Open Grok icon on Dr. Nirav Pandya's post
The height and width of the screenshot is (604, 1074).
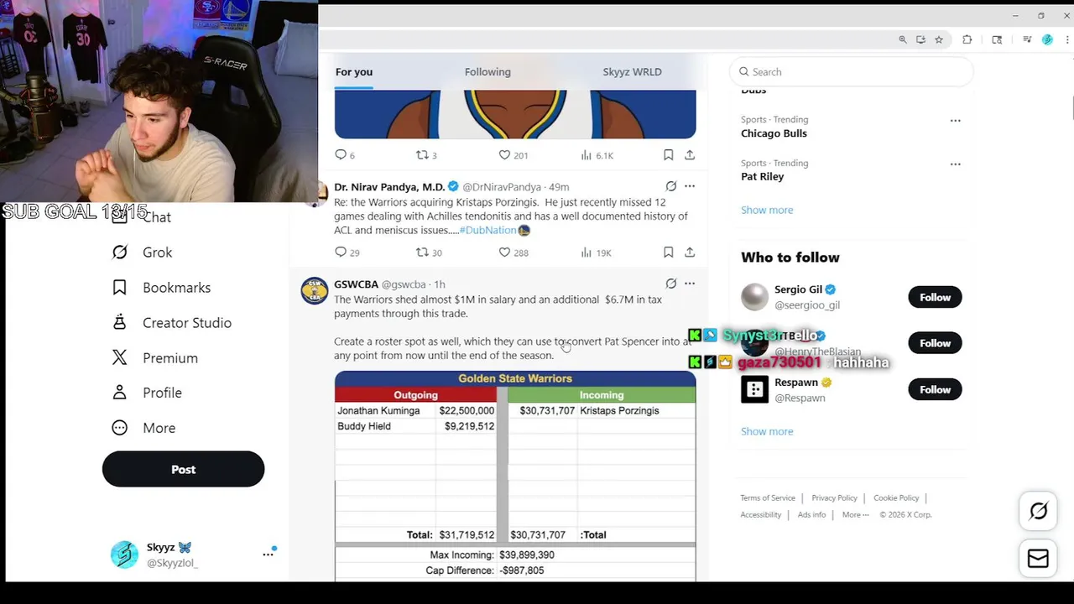click(x=671, y=186)
